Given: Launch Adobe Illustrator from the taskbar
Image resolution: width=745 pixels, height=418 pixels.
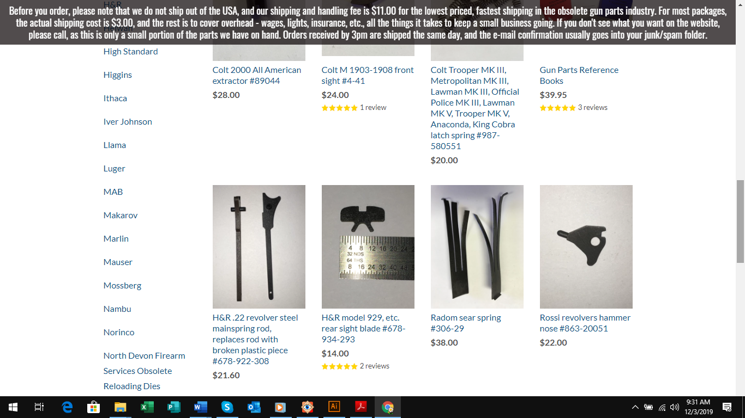Looking at the screenshot, I should pyautogui.click(x=334, y=407).
